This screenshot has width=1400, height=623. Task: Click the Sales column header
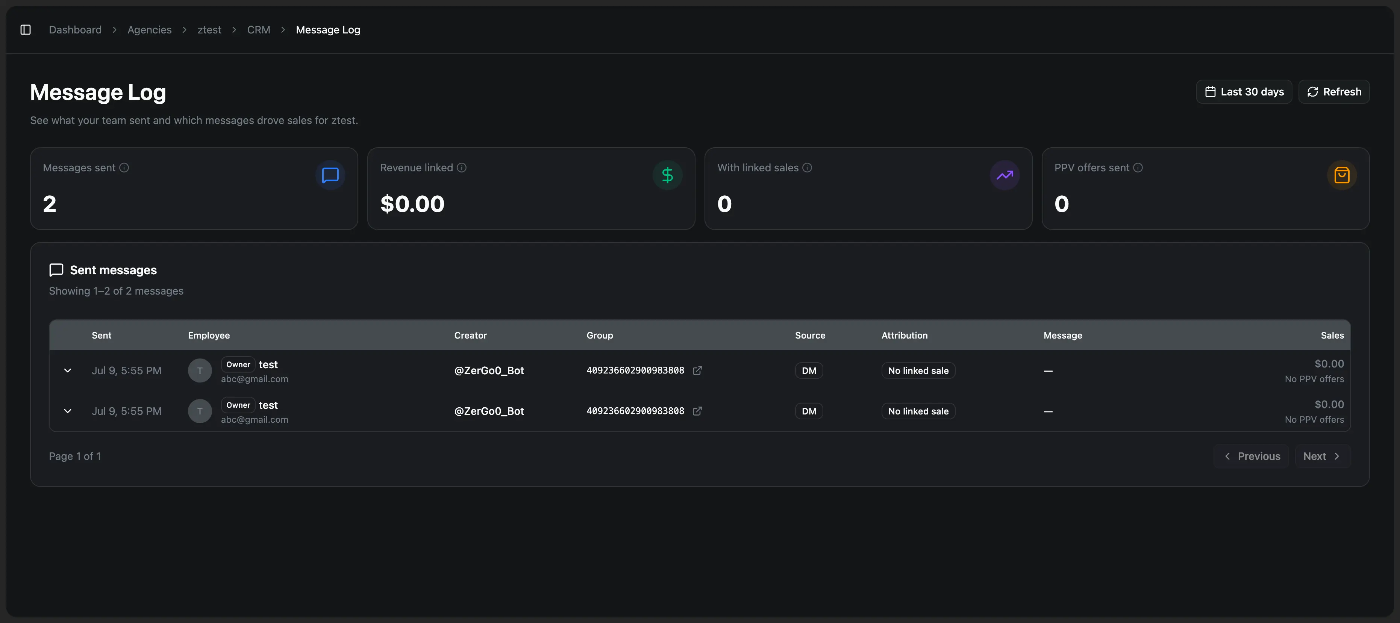1332,335
